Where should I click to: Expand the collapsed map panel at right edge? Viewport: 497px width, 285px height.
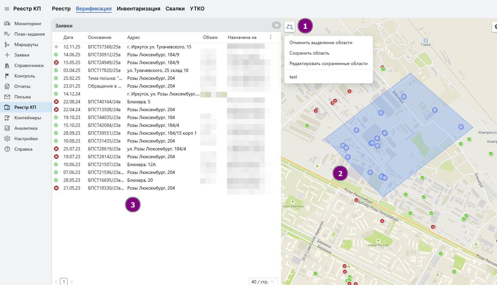click(x=495, y=26)
